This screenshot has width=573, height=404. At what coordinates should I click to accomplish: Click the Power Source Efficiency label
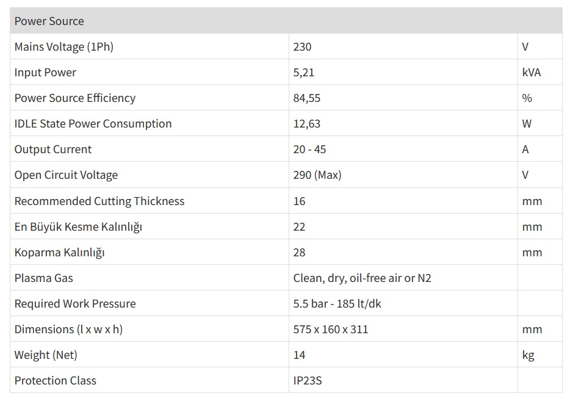point(75,98)
